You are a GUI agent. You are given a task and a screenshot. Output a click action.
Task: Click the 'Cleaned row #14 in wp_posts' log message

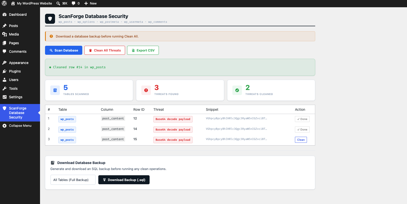(79, 67)
